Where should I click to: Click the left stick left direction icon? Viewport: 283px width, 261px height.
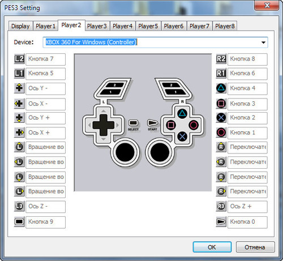coord(19,162)
